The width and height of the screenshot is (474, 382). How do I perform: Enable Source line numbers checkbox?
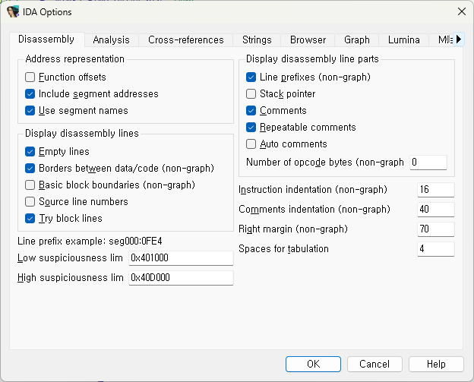tap(30, 201)
